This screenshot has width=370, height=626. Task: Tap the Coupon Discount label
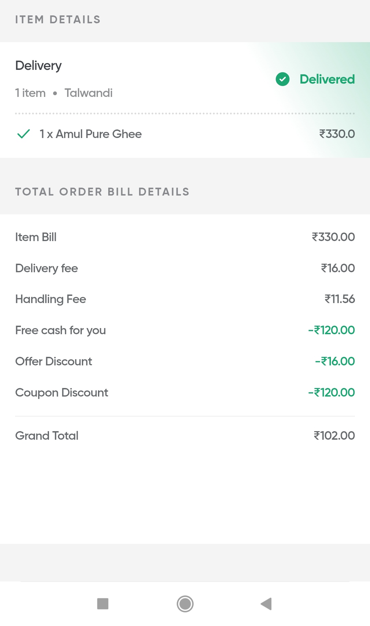pyautogui.click(x=62, y=392)
